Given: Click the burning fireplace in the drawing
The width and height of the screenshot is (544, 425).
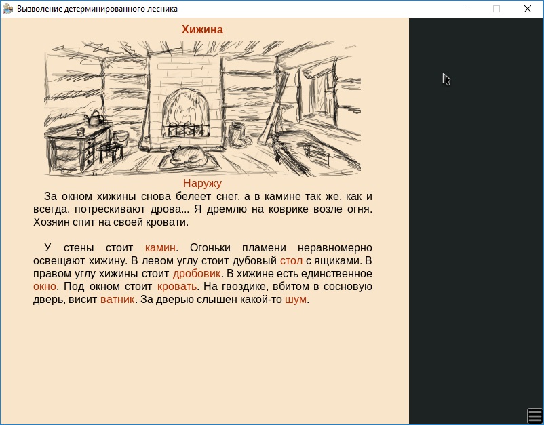Looking at the screenshot, I should 184,112.
